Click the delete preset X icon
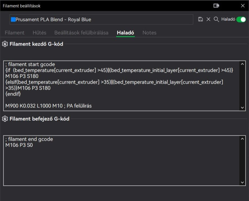 (209, 19)
